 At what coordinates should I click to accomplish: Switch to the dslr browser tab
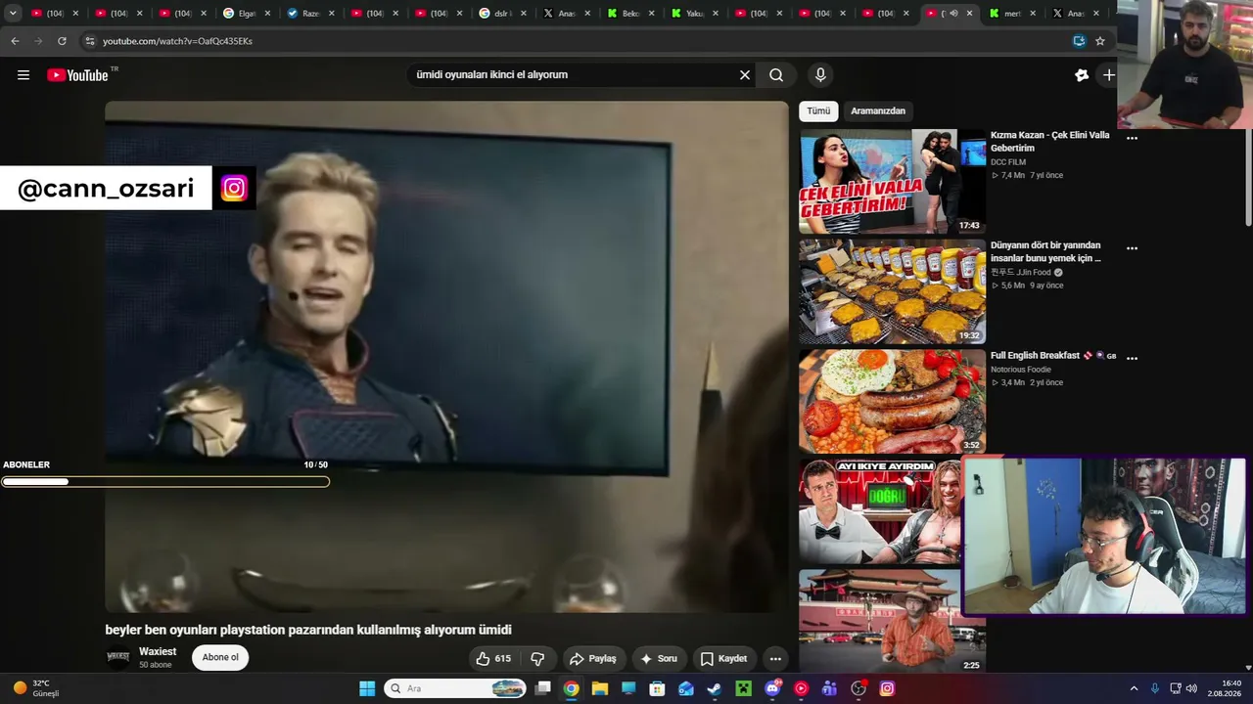[503, 14]
